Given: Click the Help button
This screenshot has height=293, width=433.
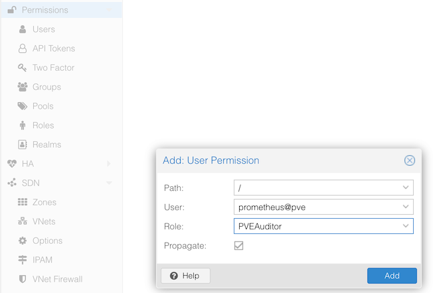Looking at the screenshot, I should [185, 276].
